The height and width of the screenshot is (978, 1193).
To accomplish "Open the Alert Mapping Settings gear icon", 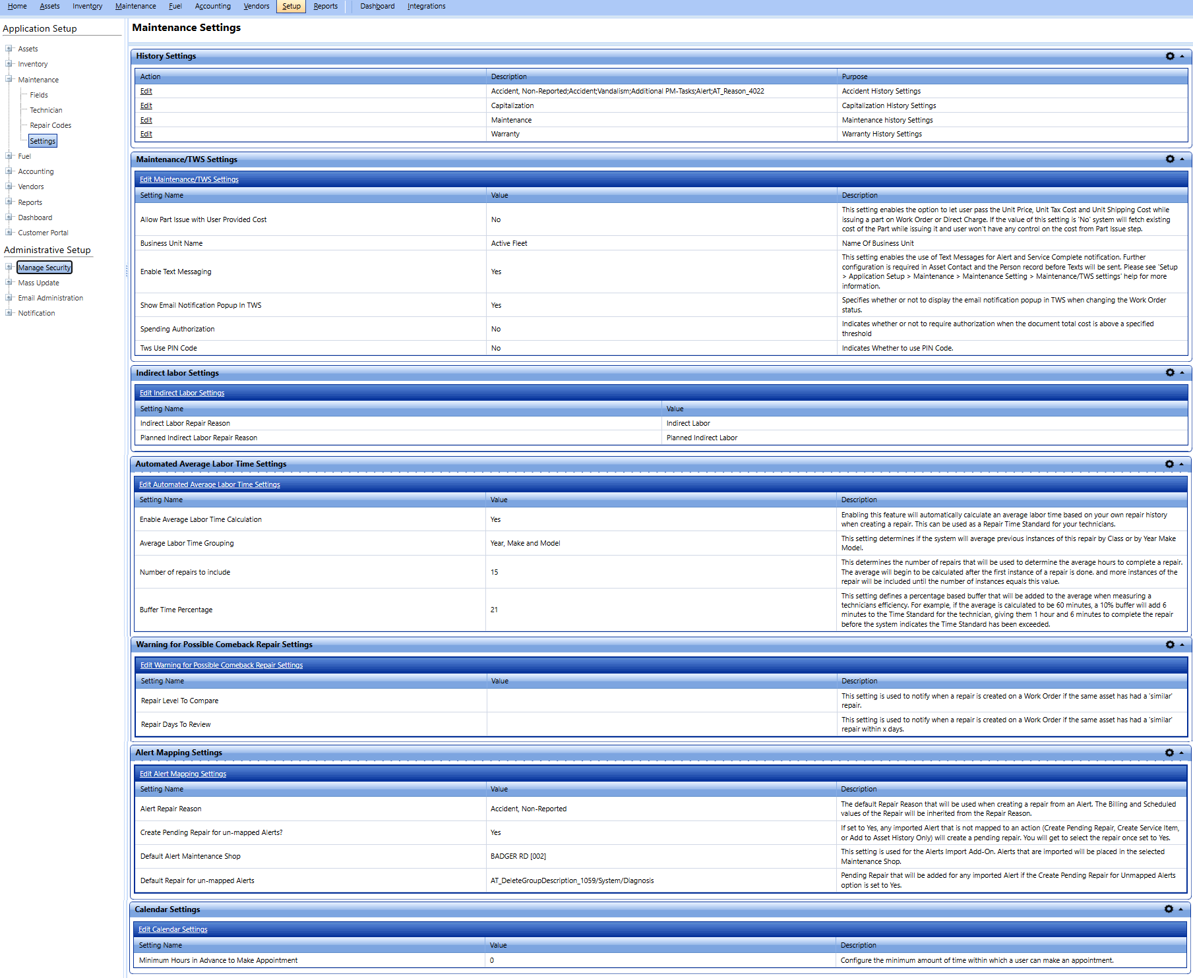I will tap(1170, 752).
